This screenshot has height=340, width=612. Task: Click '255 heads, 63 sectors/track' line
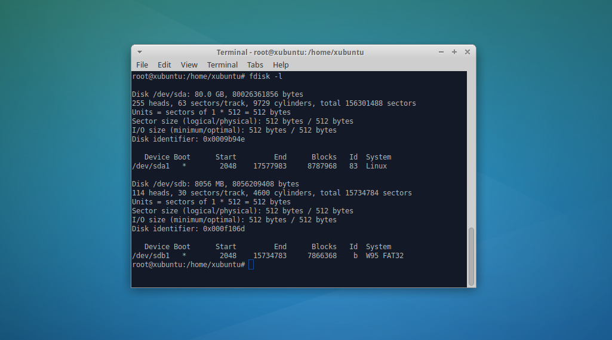click(x=274, y=103)
